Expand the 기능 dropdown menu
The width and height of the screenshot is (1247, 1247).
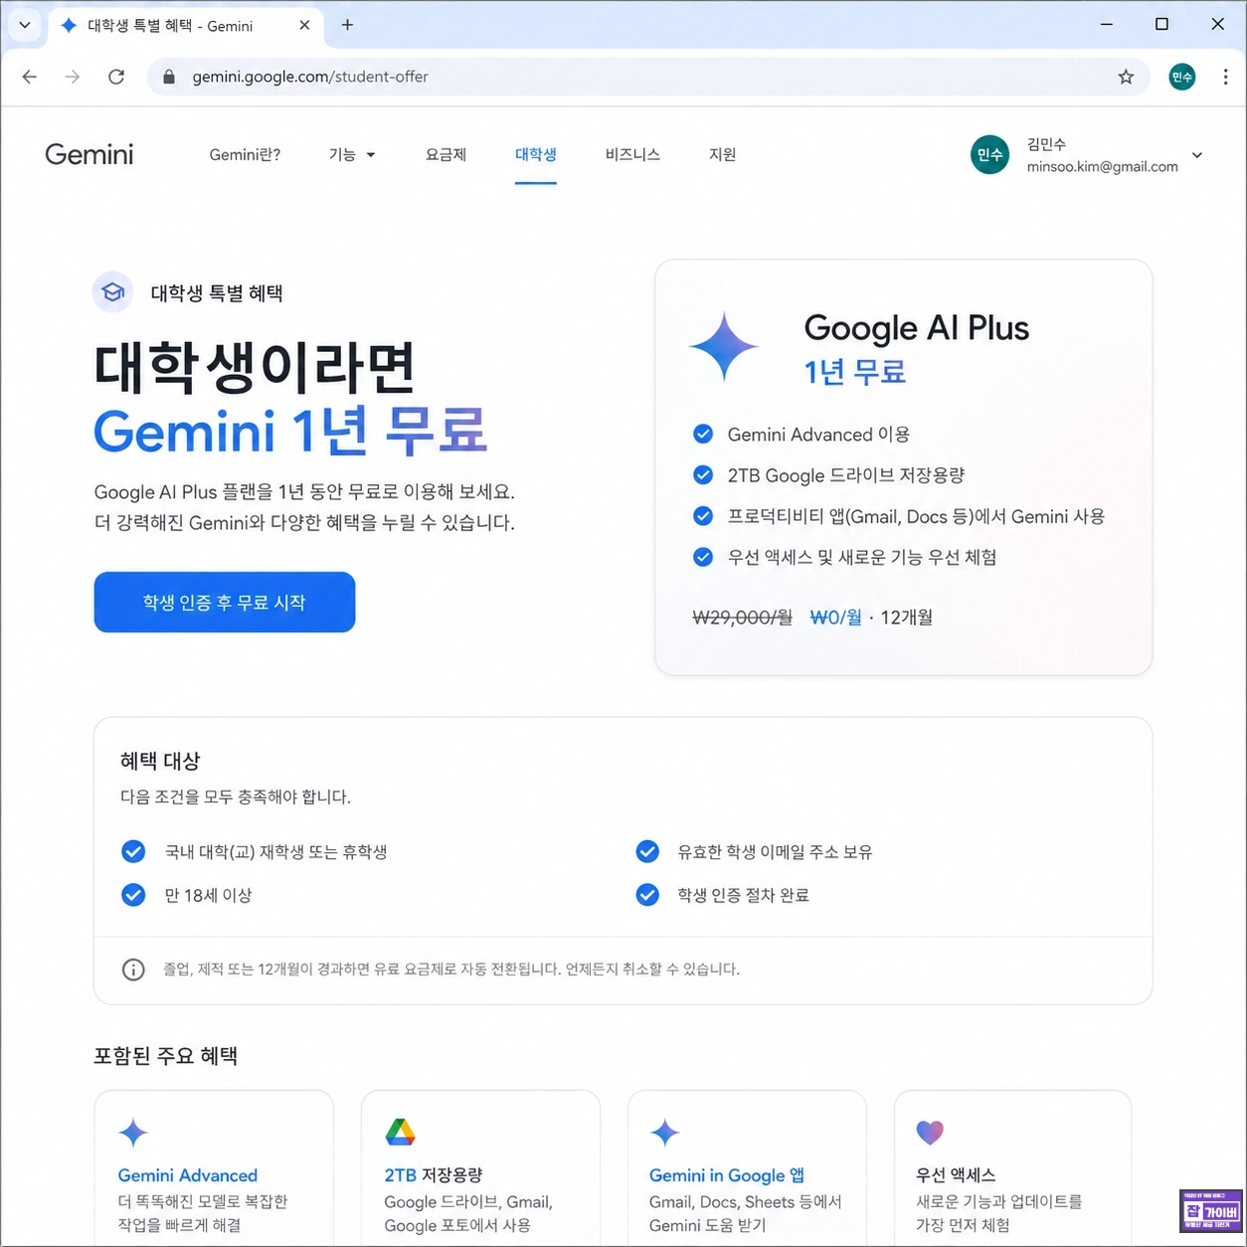pyautogui.click(x=352, y=154)
